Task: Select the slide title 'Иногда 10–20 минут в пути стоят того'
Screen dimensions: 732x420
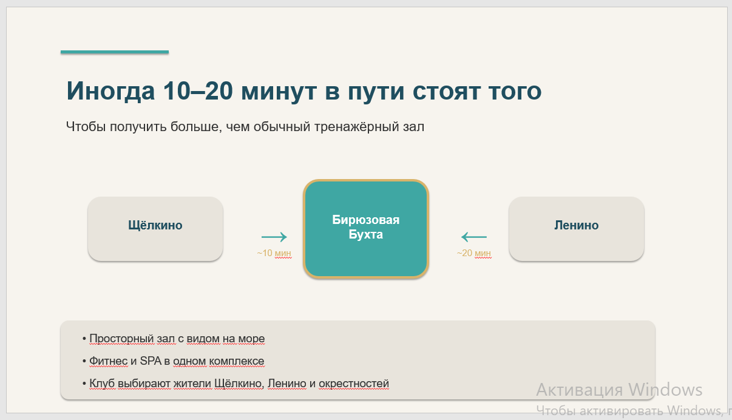Action: pyautogui.click(x=303, y=91)
